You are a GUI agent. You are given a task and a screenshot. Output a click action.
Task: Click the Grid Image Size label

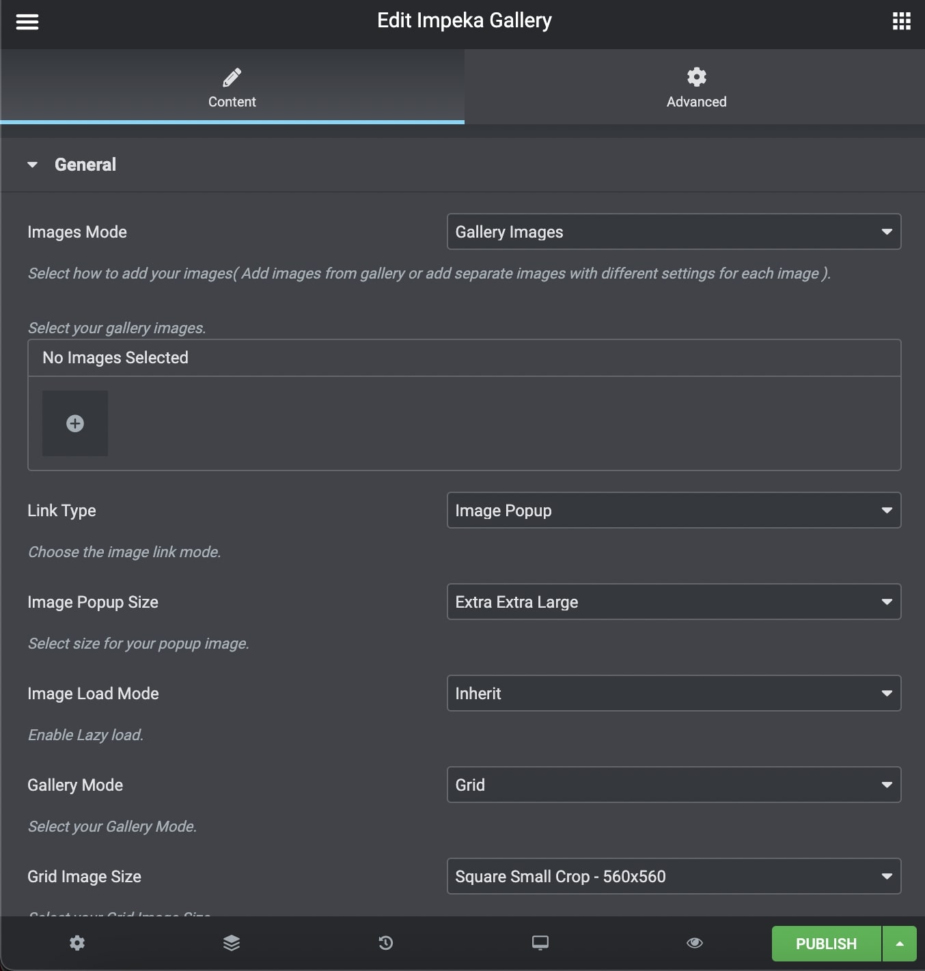click(84, 877)
